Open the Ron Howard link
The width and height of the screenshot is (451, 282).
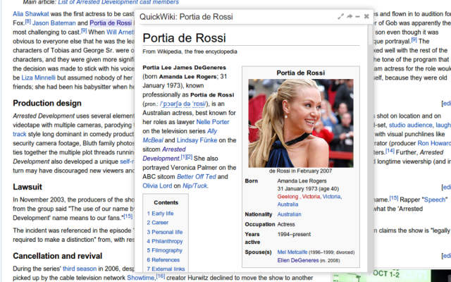[434, 143]
